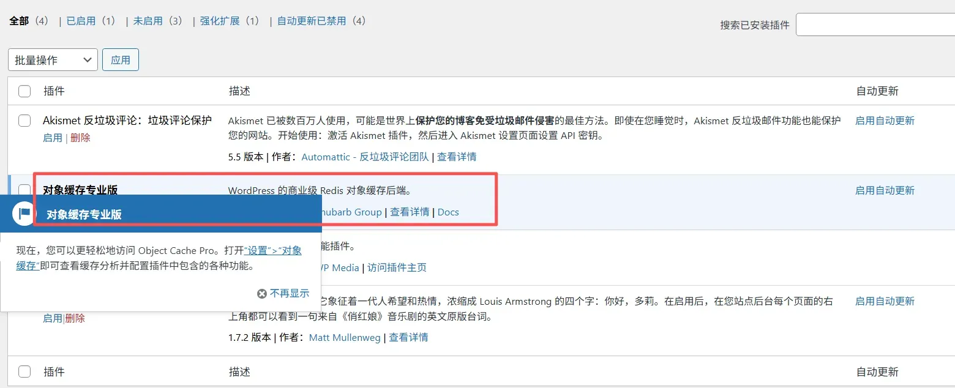955x388 pixels.
Task: Open the 自动更新已禁用 filter
Action: 311,21
